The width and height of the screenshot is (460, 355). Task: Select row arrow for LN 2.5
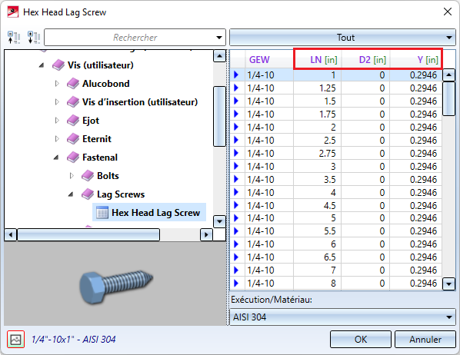[x=236, y=140]
